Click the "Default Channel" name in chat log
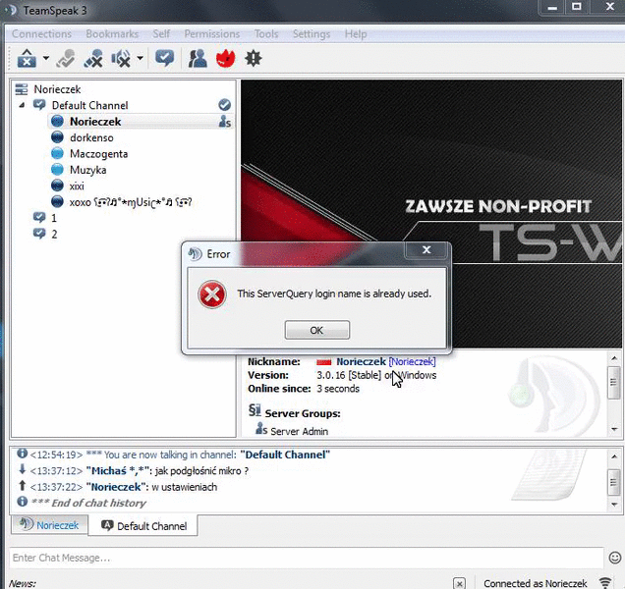Viewport: 625px width, 589px height. point(285,455)
